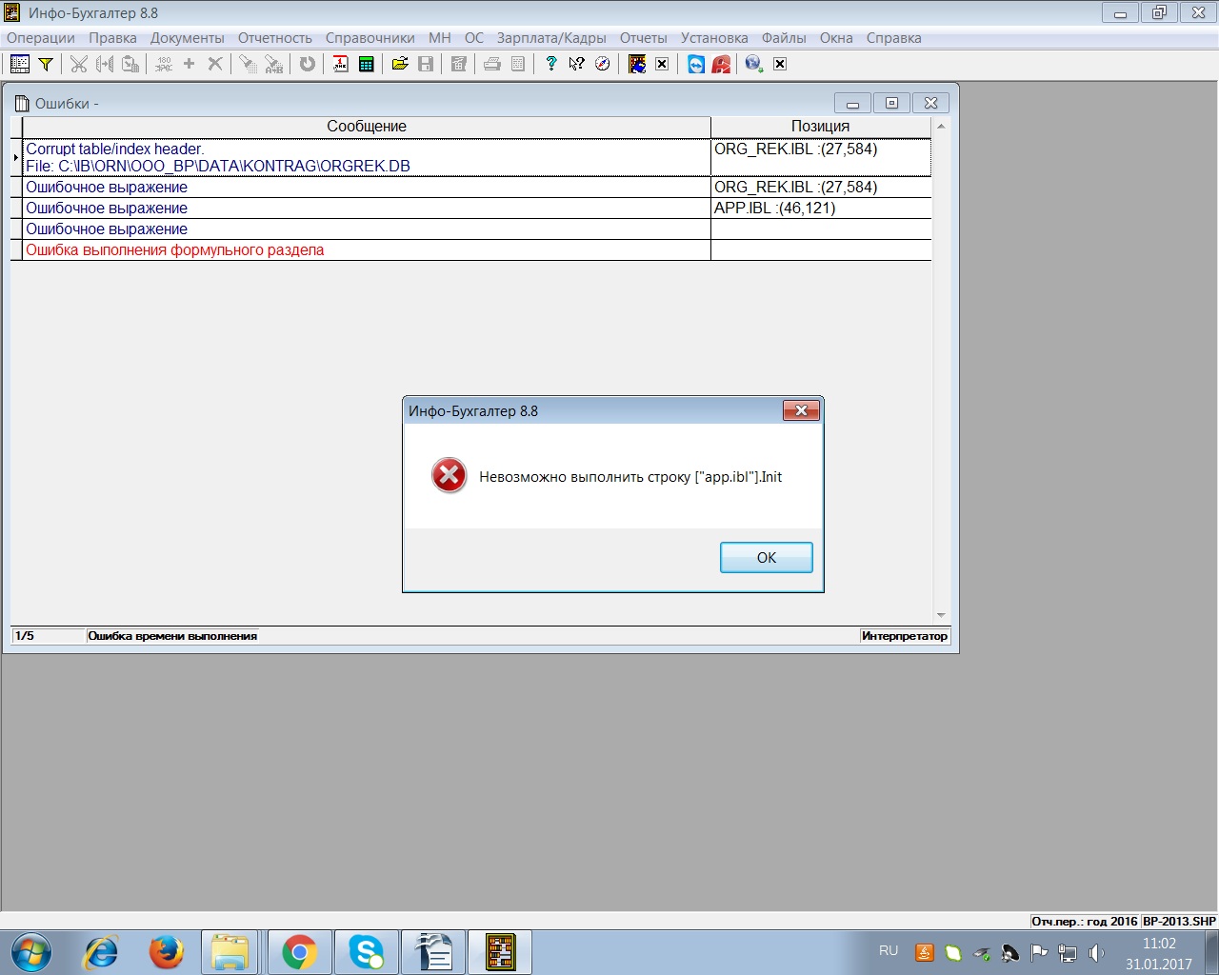Click the print preview page icon
Image resolution: width=1219 pixels, height=975 pixels.
[518, 64]
